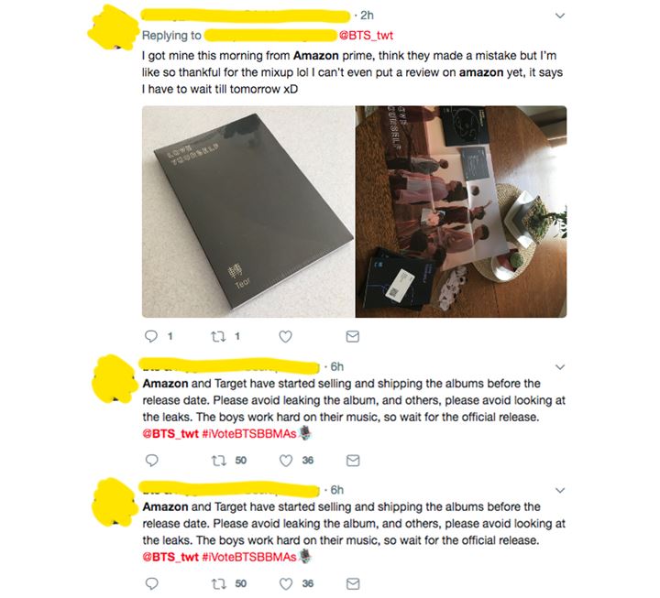Like the middle tweet with 36 likes
This screenshot has height=598, width=660.
[x=286, y=461]
